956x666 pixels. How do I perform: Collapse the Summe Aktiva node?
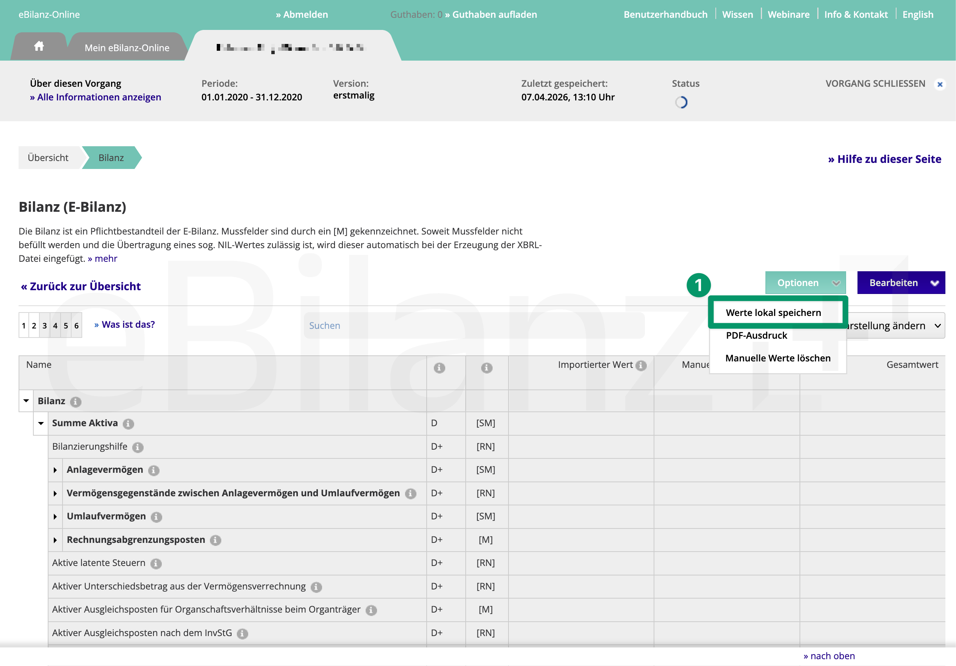coord(41,423)
